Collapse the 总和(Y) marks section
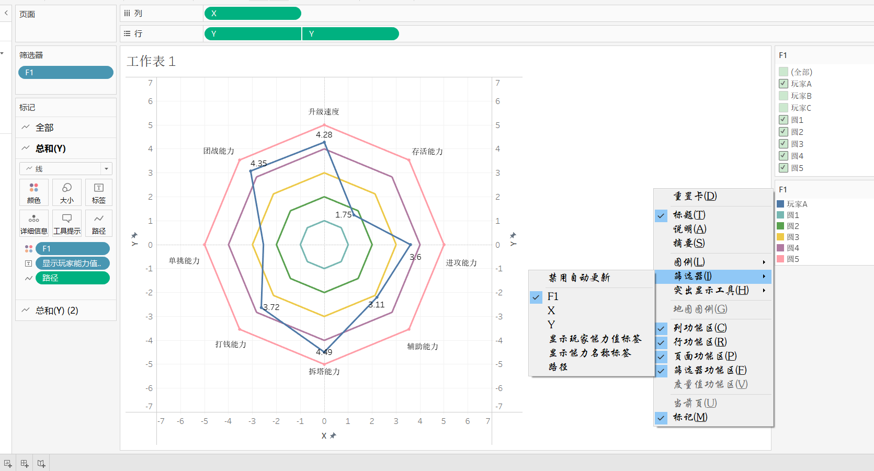Image resolution: width=874 pixels, height=471 pixels. click(x=66, y=148)
